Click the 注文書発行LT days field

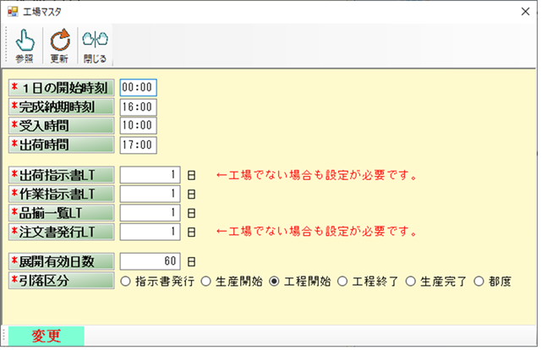(x=151, y=231)
